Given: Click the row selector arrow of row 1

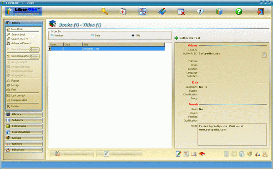Looking at the screenshot, I should click(50, 49).
